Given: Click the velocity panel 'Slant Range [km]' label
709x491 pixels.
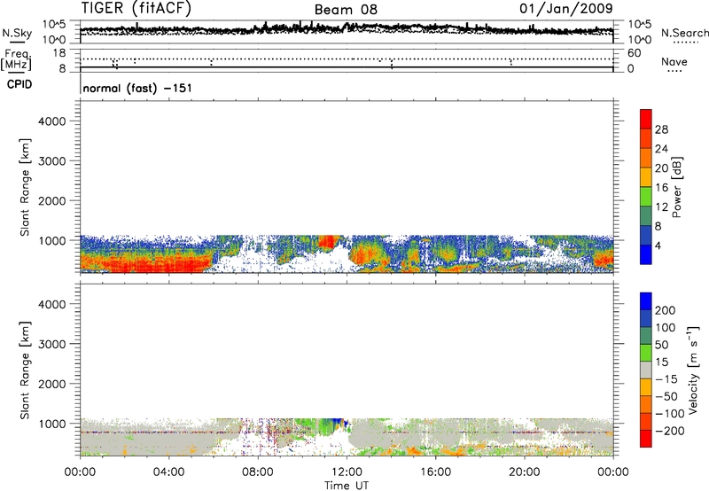Looking at the screenshot, I should point(25,370).
